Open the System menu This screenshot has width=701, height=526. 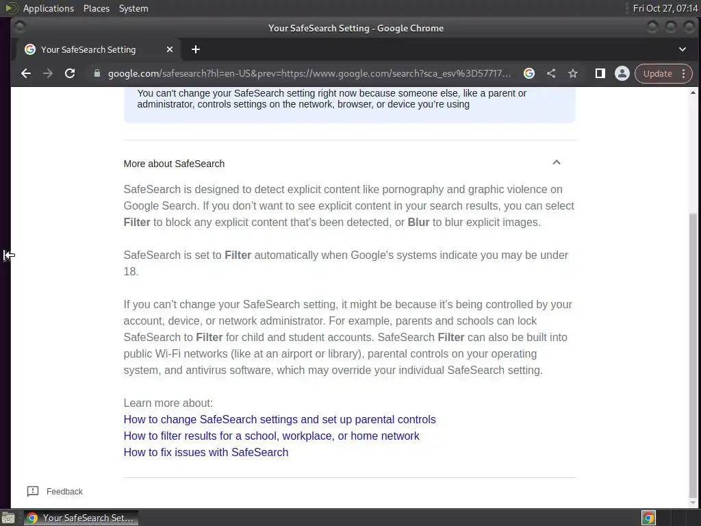133,8
